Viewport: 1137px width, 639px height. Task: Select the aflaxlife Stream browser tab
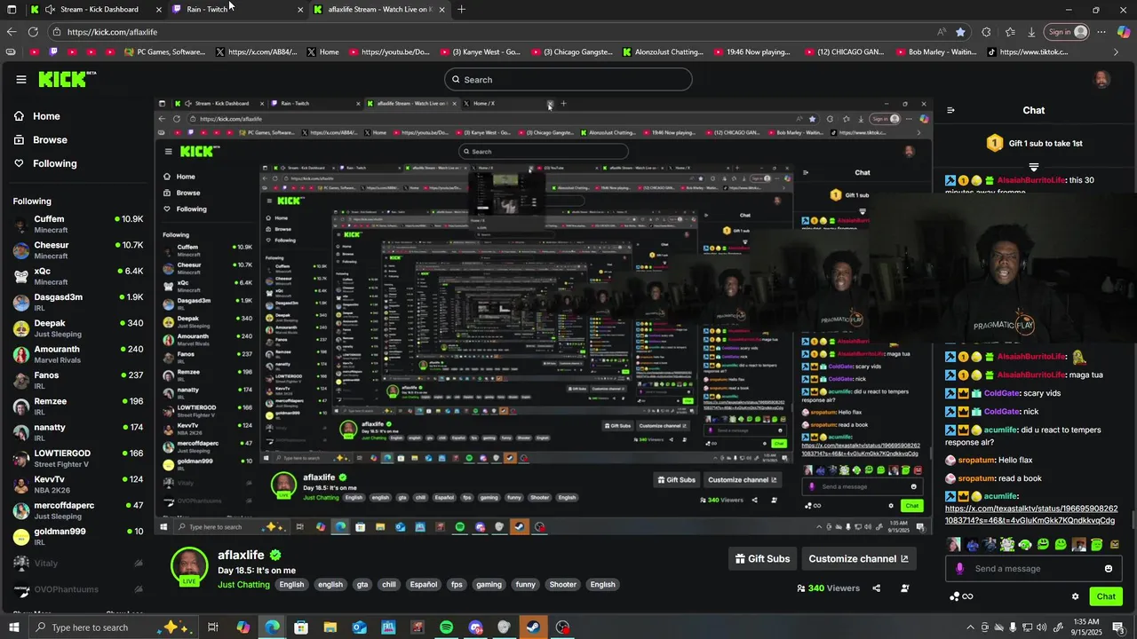click(x=380, y=10)
